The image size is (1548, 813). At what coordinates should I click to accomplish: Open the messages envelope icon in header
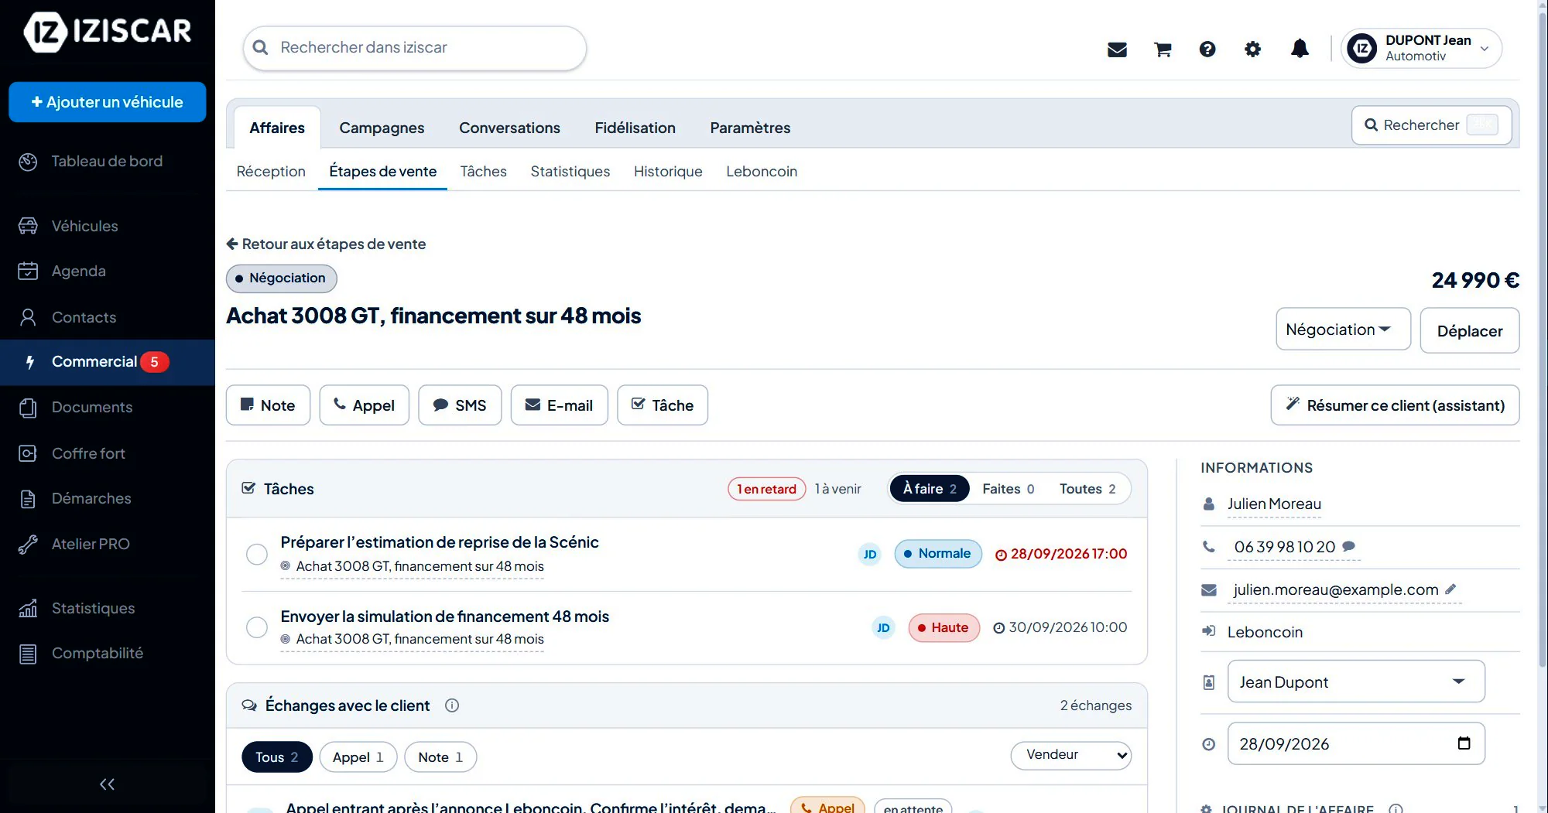tap(1117, 50)
